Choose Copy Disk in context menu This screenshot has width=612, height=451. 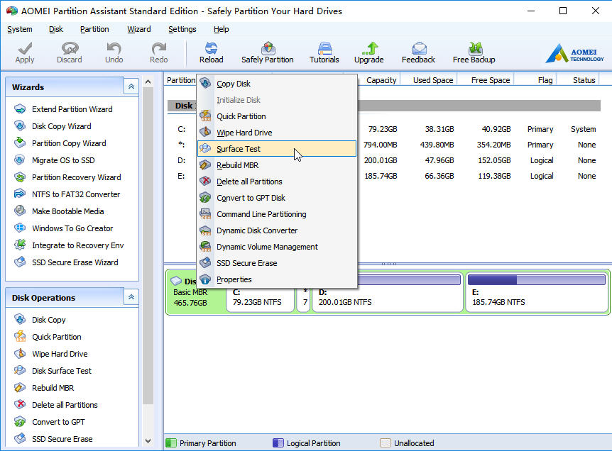click(277, 84)
